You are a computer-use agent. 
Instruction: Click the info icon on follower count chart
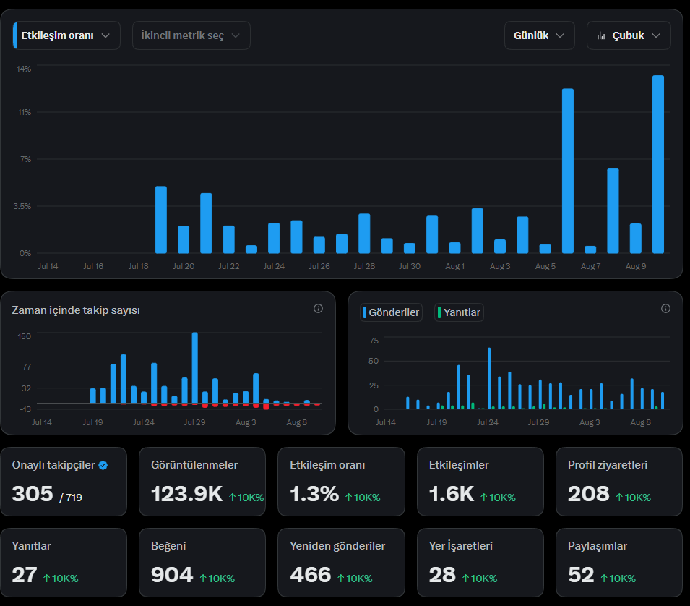tap(318, 309)
